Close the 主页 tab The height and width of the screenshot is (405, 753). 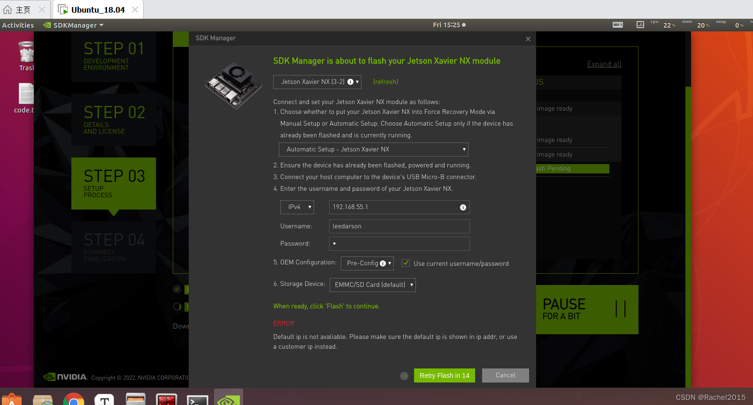42,10
